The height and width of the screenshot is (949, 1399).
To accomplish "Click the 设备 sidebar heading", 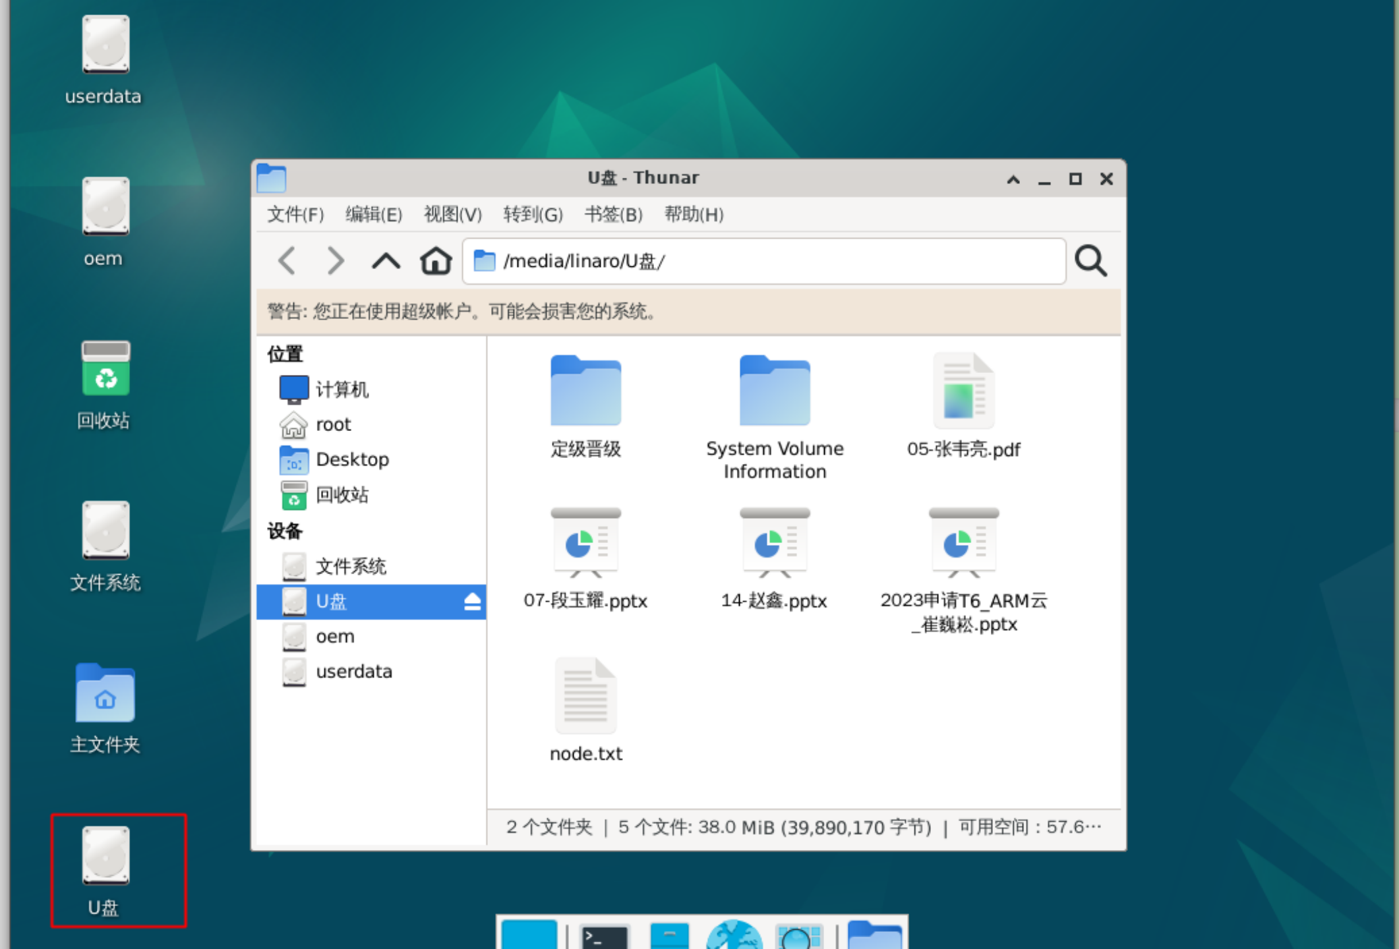I will (x=285, y=531).
